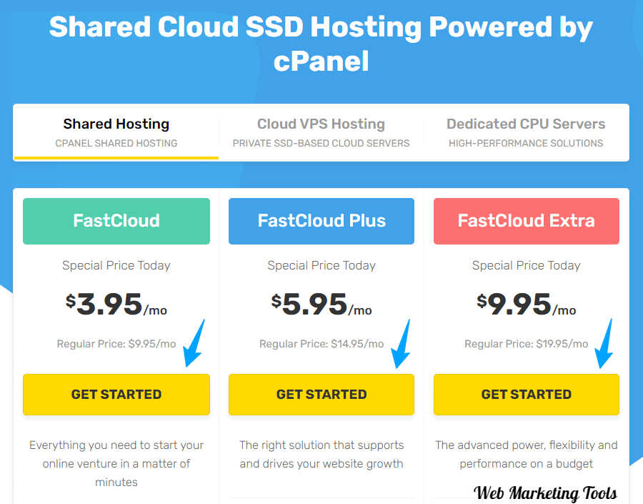Select the Shared Hosting tab
Viewport: 643px width, 504px height.
click(116, 132)
